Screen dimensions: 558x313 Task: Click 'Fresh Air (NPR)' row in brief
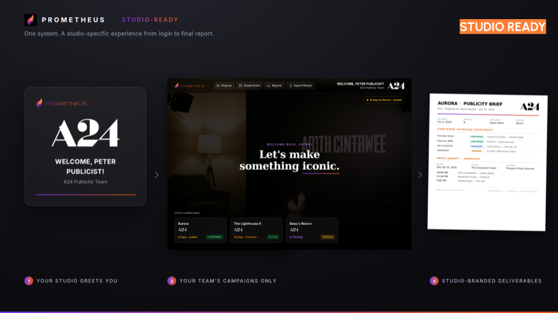pyautogui.click(x=488, y=141)
